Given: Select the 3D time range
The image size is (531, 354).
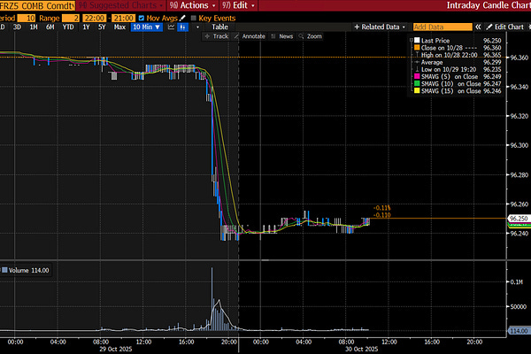Looking at the screenshot, I should pos(17,27).
